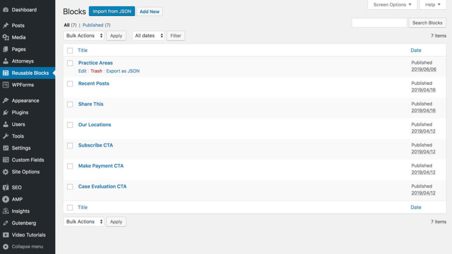Open the Help menu
Image resolution: width=452 pixels, height=254 pixels.
[432, 5]
